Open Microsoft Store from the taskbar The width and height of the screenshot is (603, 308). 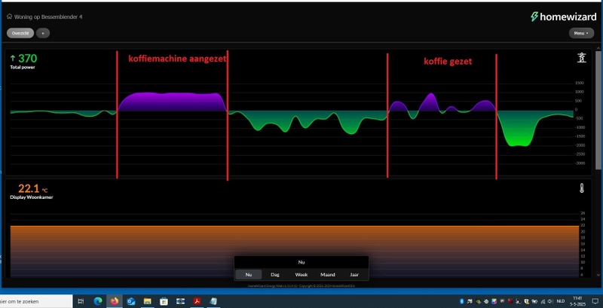point(164,301)
